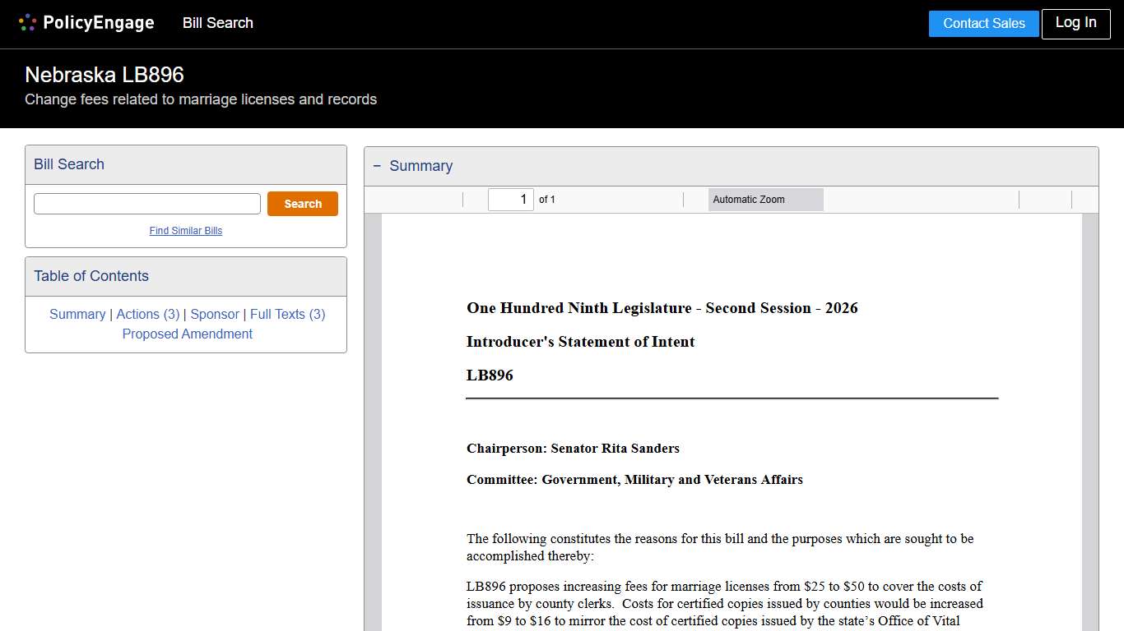Click inside the bill search text box
The width and height of the screenshot is (1124, 631).
click(x=146, y=203)
